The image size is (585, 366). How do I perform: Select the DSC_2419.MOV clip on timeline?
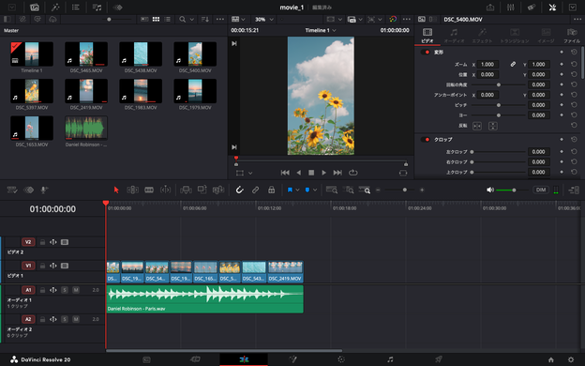285,271
